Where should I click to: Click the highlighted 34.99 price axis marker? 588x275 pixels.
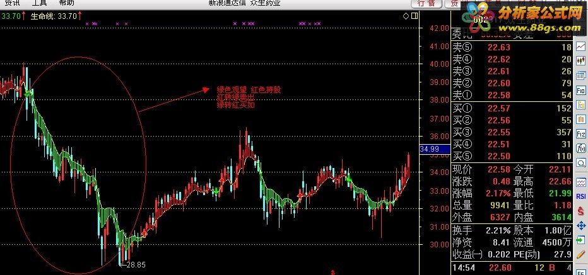(x=434, y=149)
